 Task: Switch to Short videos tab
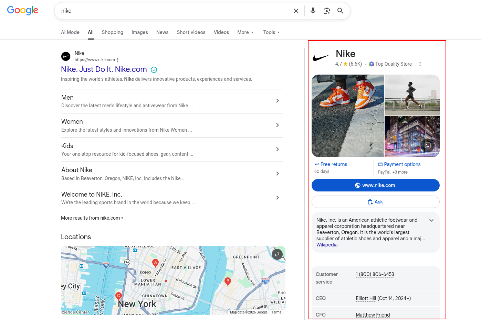coord(191,32)
